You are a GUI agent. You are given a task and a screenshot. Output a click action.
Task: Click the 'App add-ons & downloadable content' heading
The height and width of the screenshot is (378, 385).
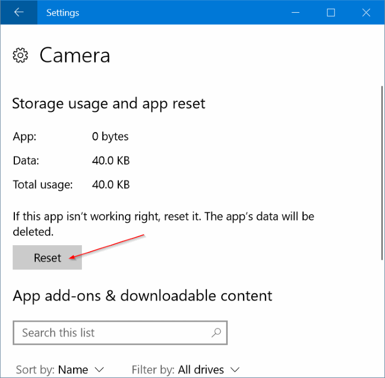point(142,296)
